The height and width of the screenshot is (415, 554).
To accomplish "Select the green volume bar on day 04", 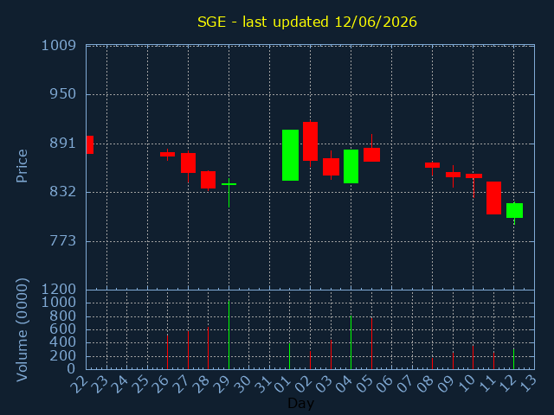I will pos(351,342).
